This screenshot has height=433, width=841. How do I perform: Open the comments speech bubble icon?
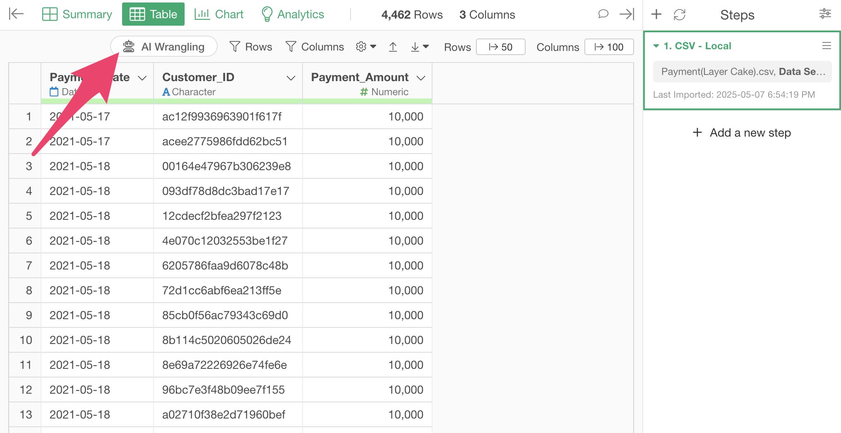603,14
